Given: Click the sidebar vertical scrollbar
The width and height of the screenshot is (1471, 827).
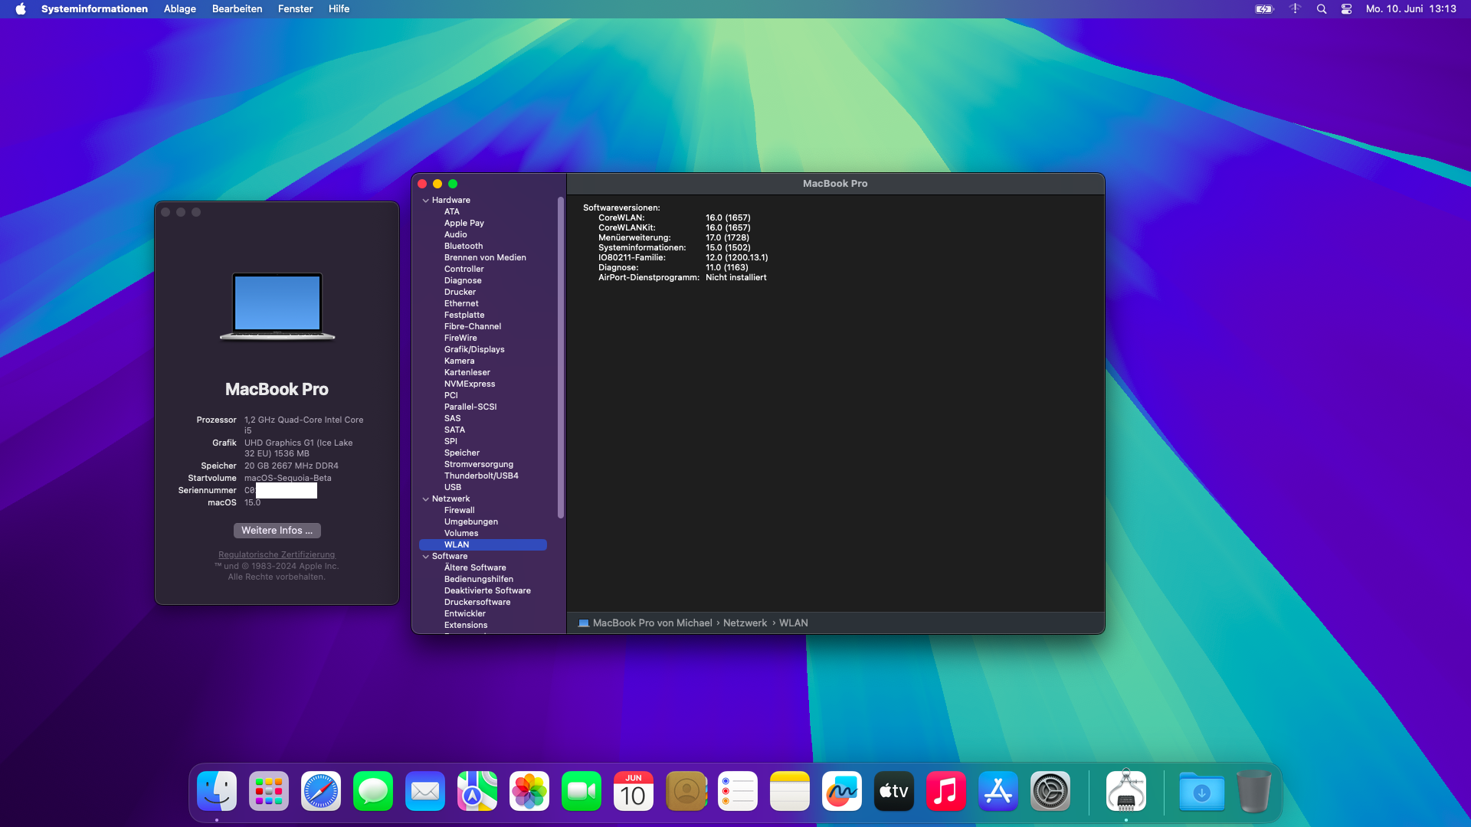Looking at the screenshot, I should (x=561, y=358).
